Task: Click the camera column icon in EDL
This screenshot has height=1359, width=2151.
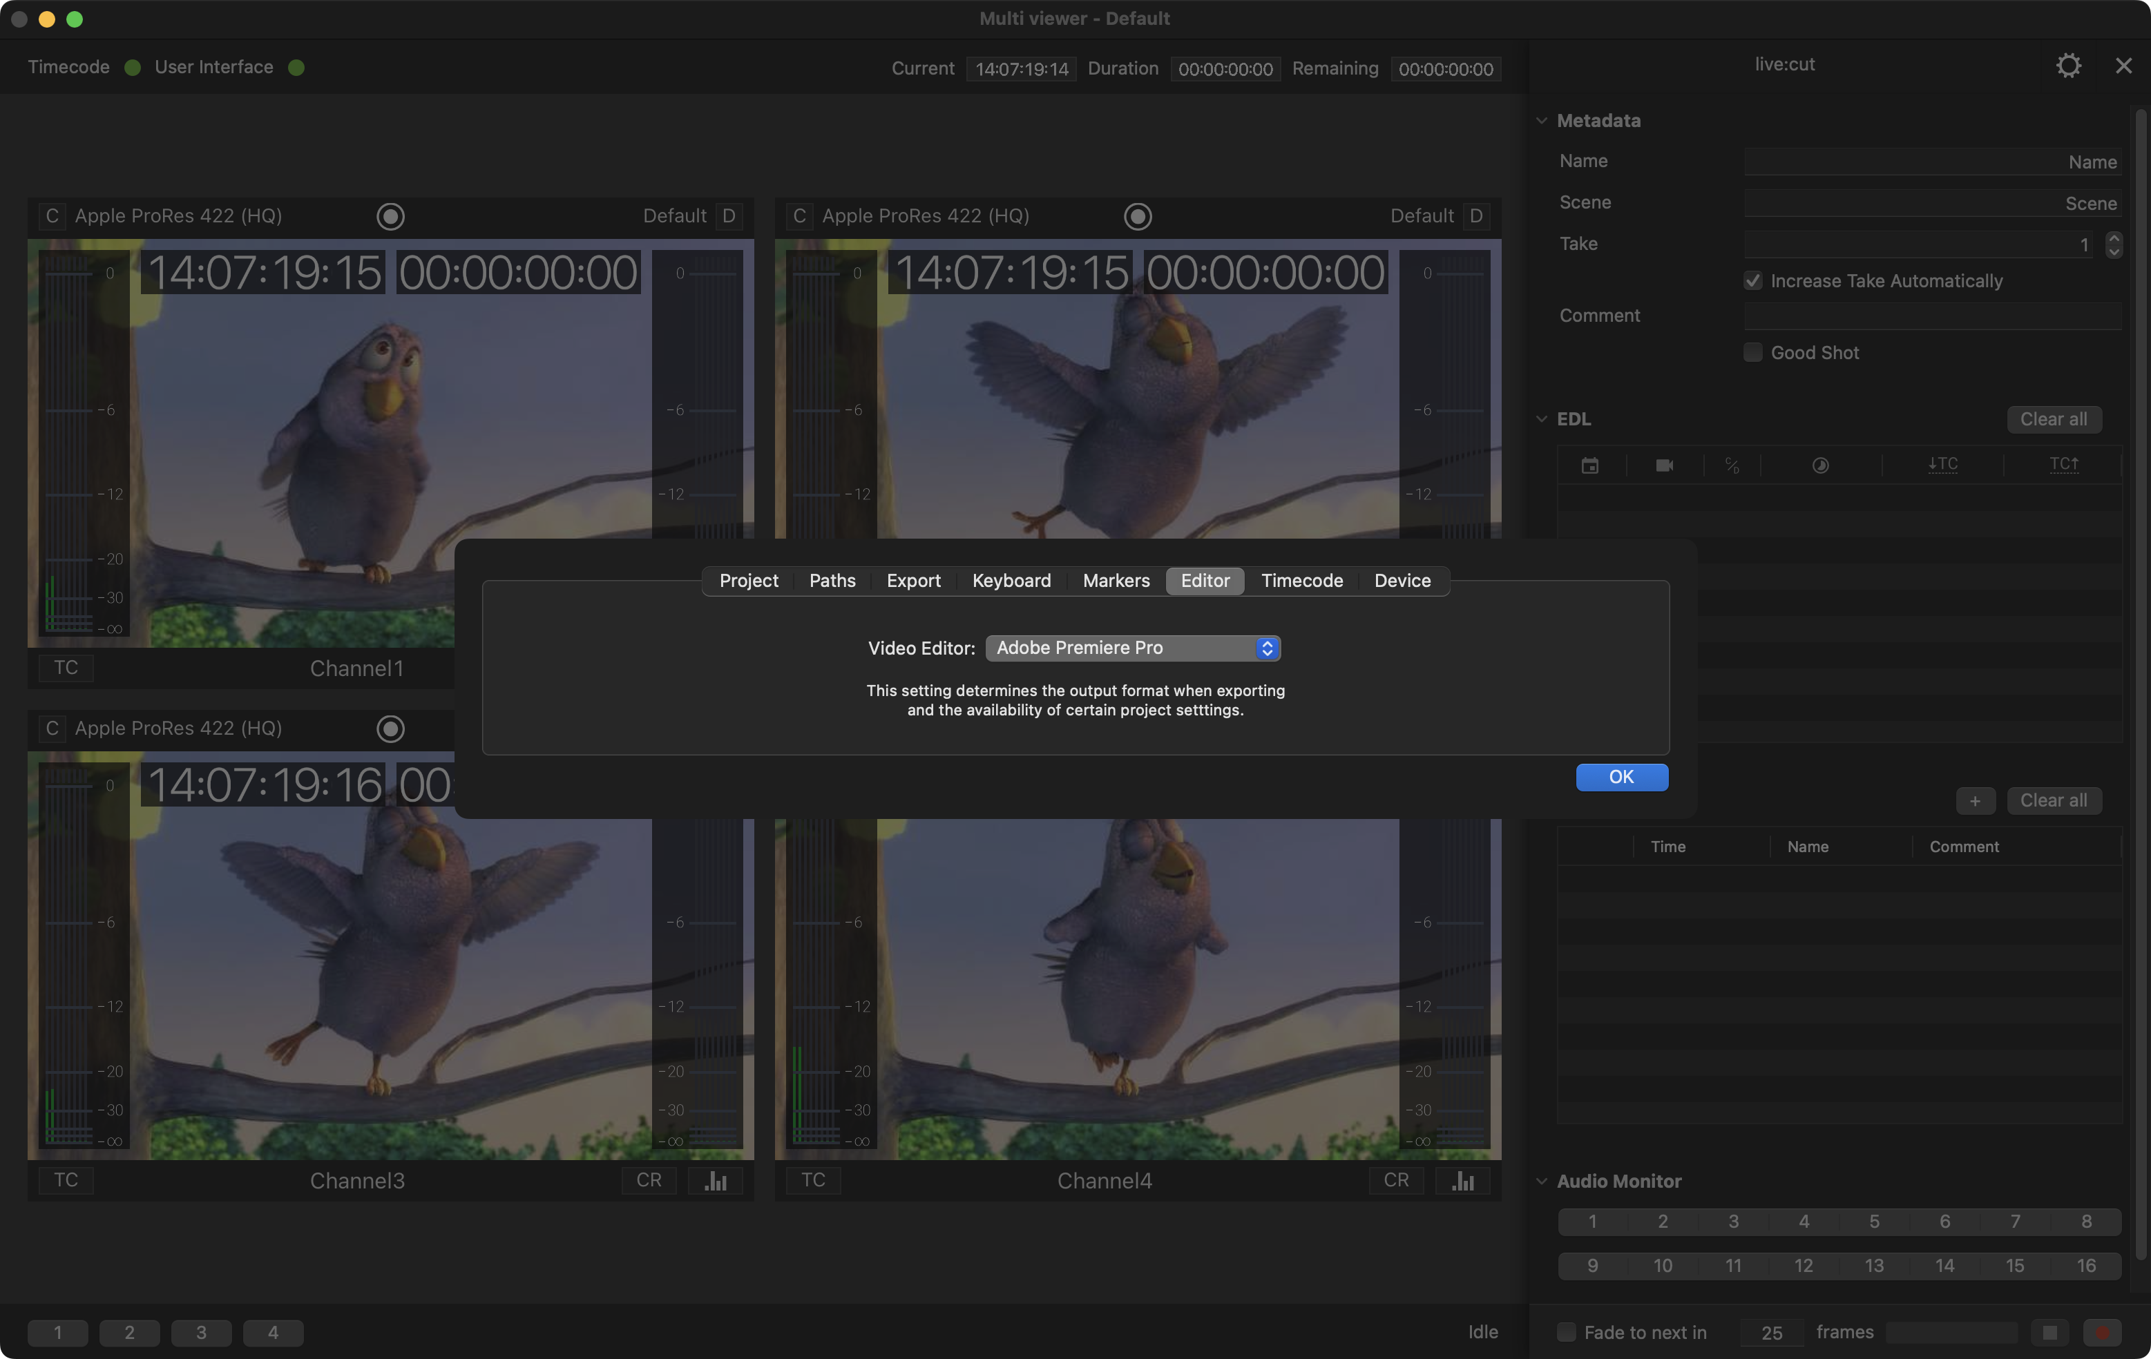Action: click(1664, 465)
